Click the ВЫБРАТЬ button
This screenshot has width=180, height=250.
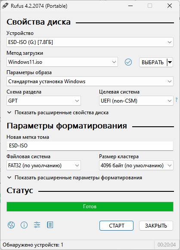153,62
